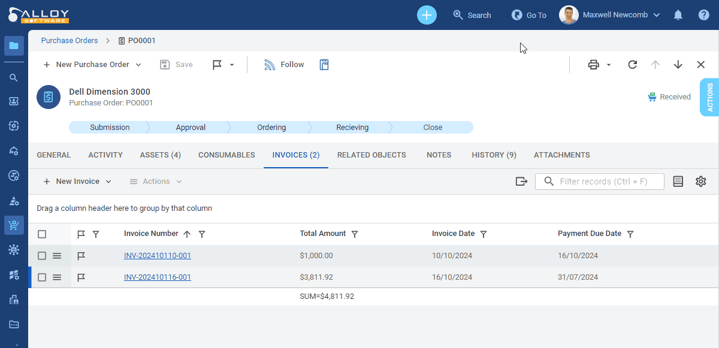Go to next record with down arrow
This screenshot has width=719, height=348.
pyautogui.click(x=678, y=65)
